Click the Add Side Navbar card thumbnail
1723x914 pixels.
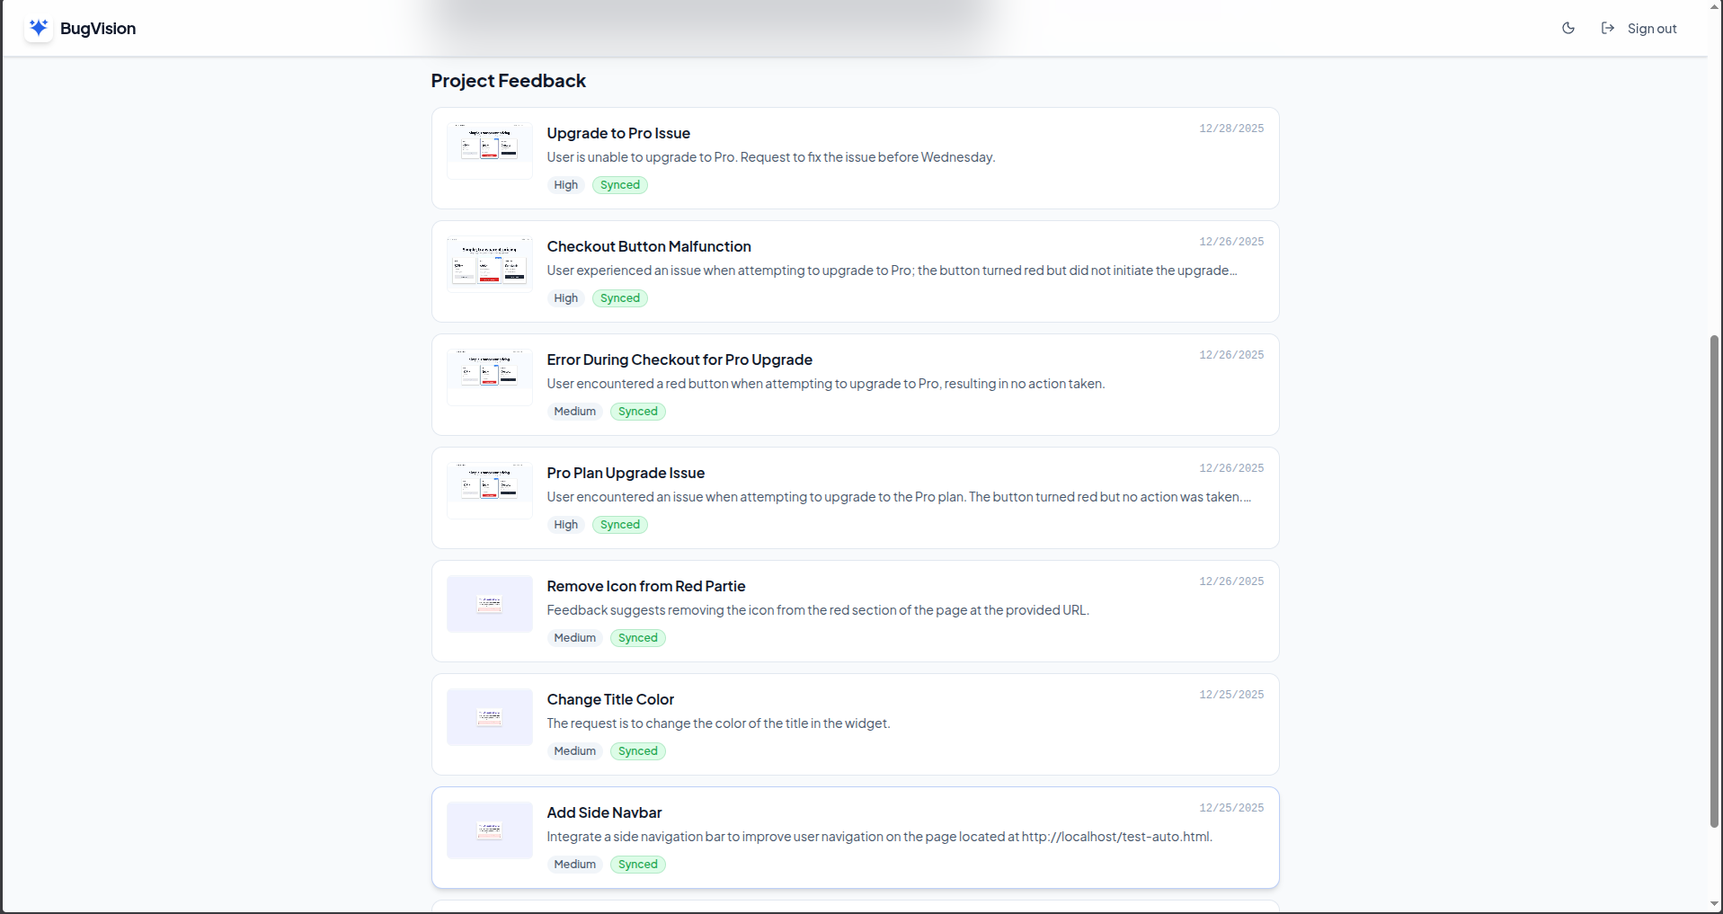point(489,830)
